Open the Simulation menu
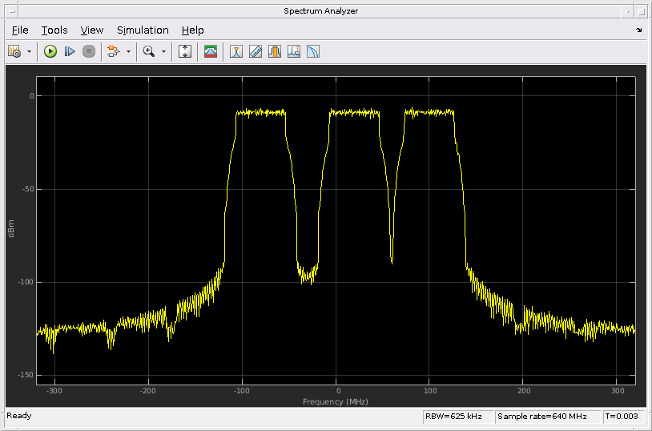 pos(143,30)
